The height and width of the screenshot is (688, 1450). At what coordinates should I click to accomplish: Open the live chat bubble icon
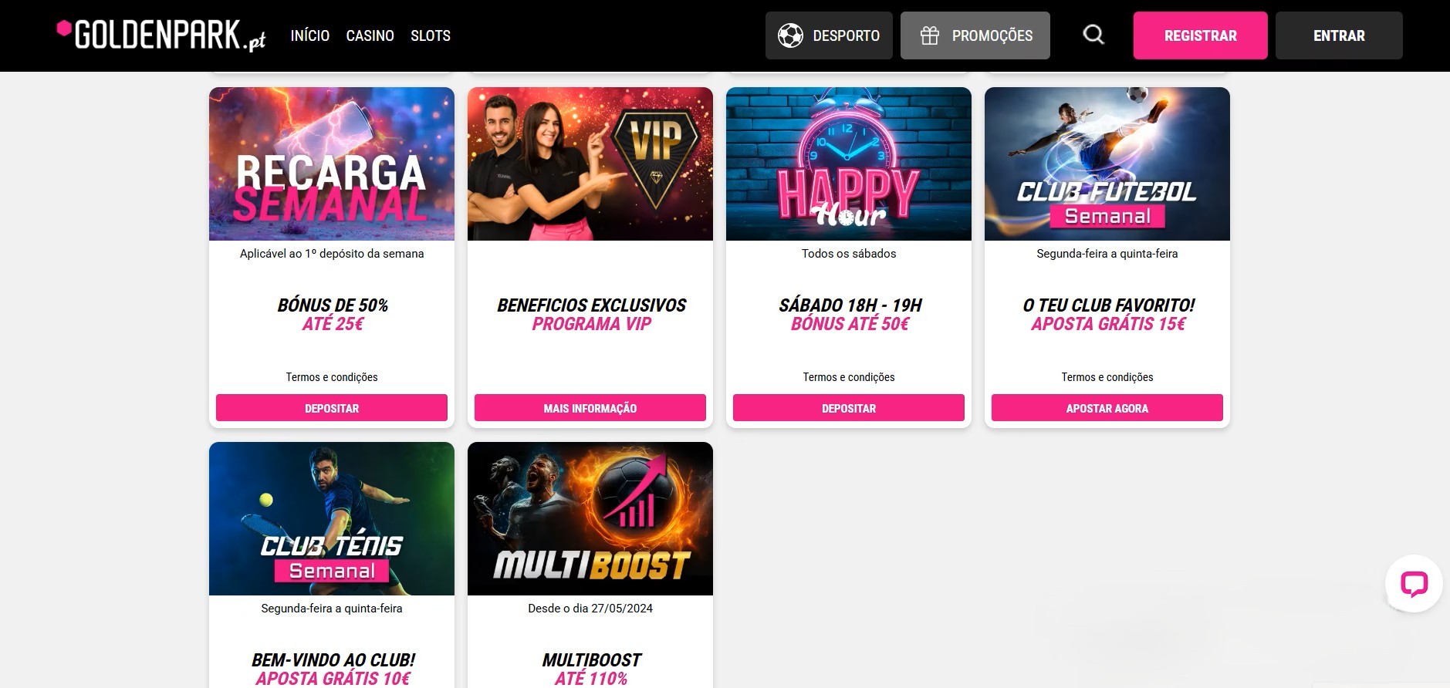[1414, 584]
